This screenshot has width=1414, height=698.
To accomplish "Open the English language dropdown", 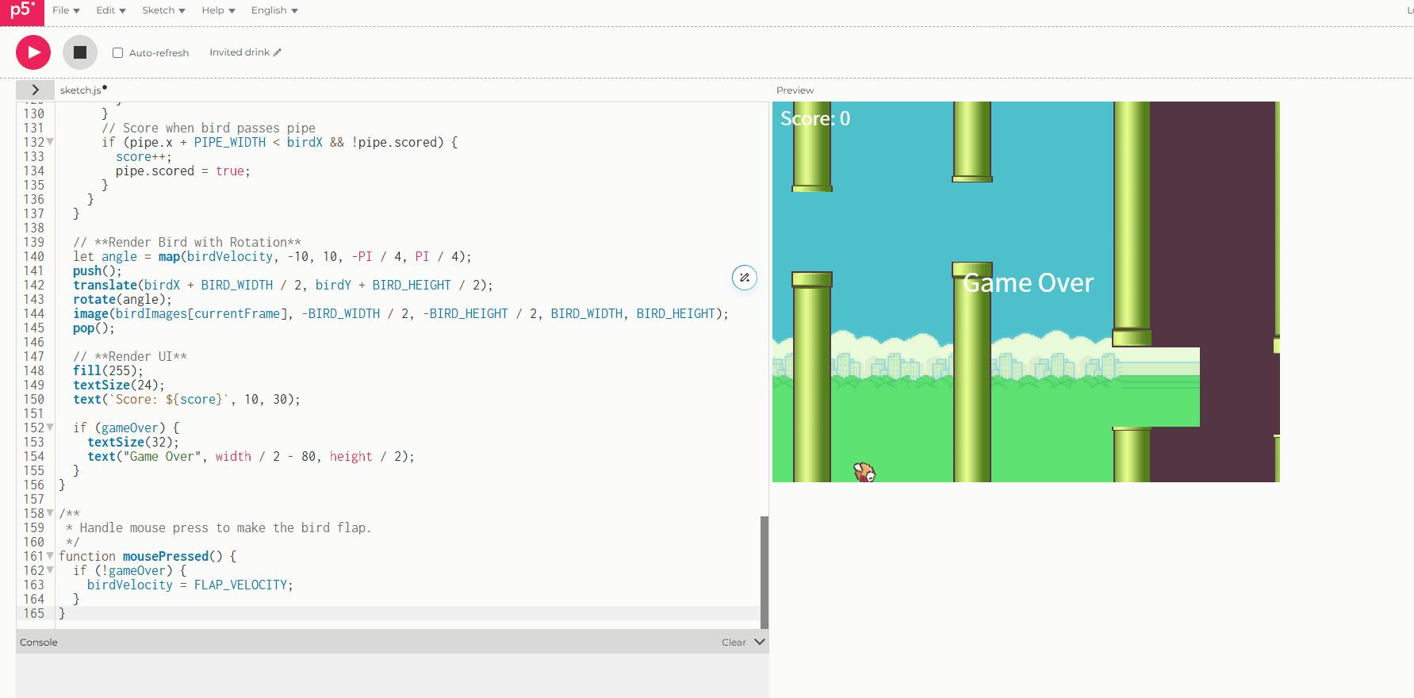I will [x=274, y=10].
